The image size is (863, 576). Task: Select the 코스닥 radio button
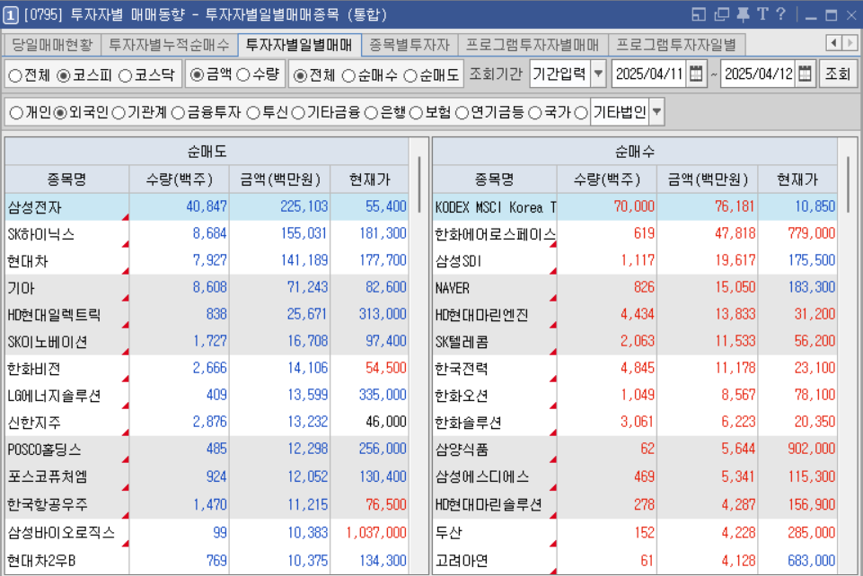coord(126,75)
